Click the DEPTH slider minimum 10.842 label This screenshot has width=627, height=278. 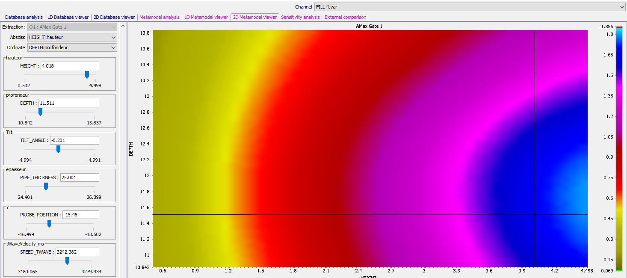click(x=25, y=123)
